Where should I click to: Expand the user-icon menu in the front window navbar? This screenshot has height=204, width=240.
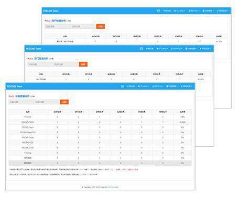pos(158,87)
